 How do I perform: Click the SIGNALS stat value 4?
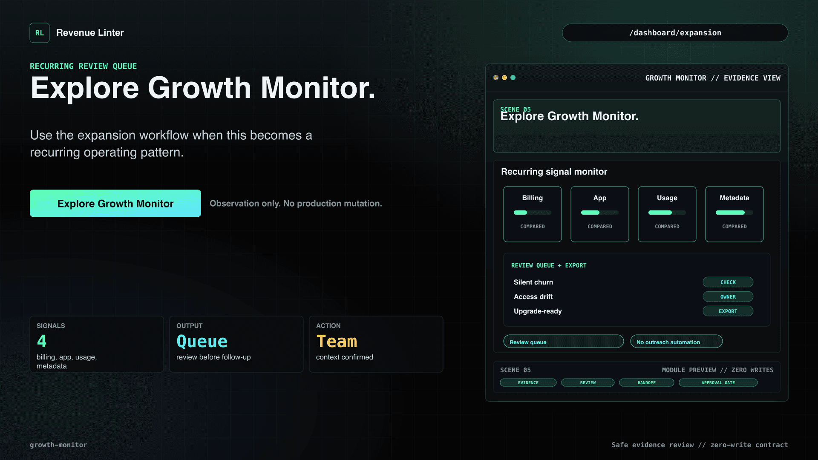pos(42,341)
